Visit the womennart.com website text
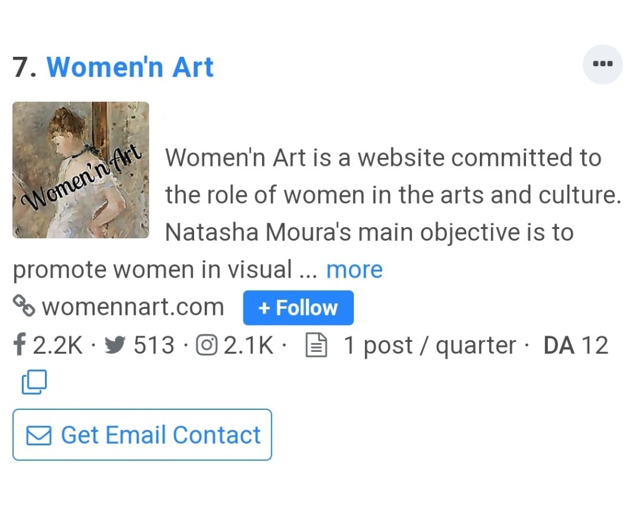 (x=132, y=307)
